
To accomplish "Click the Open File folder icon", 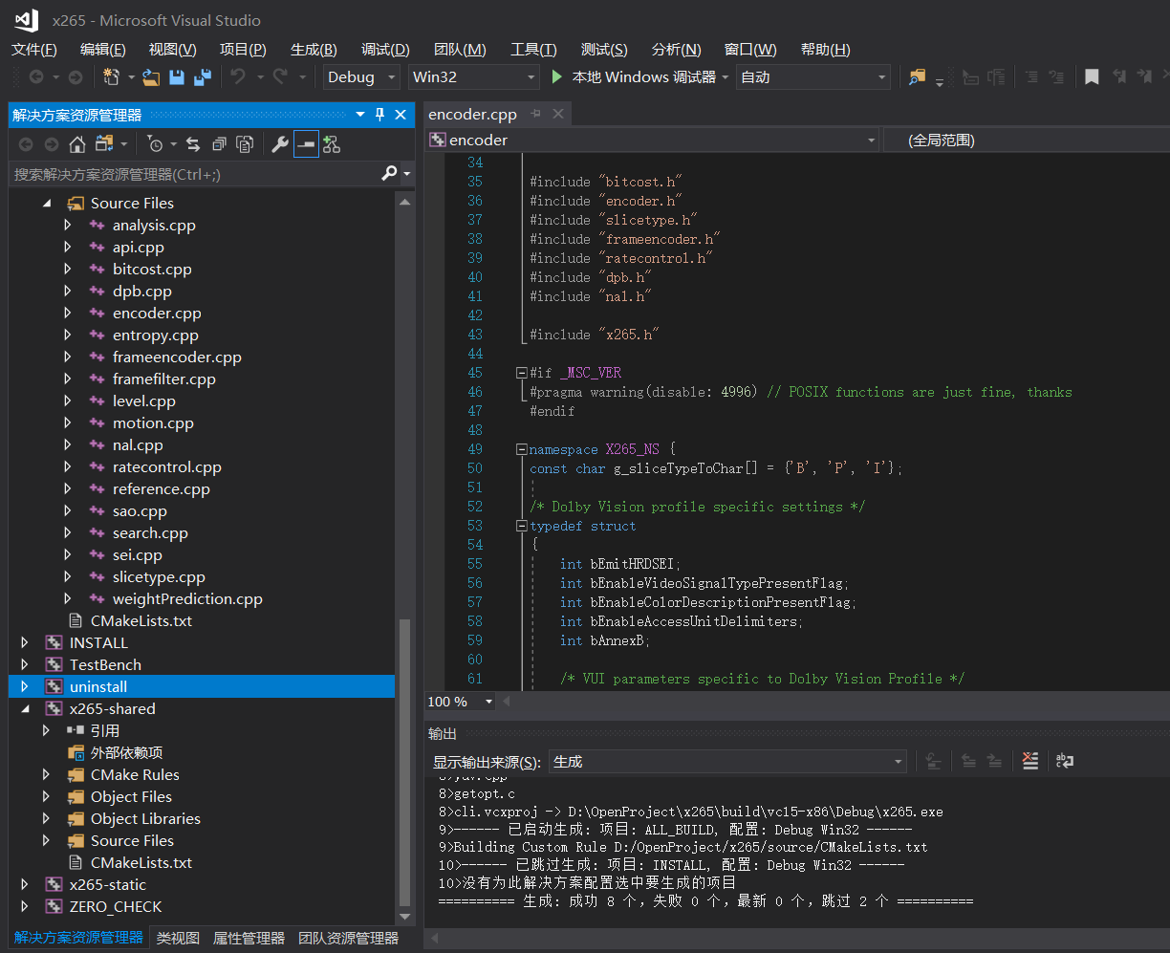I will (151, 77).
